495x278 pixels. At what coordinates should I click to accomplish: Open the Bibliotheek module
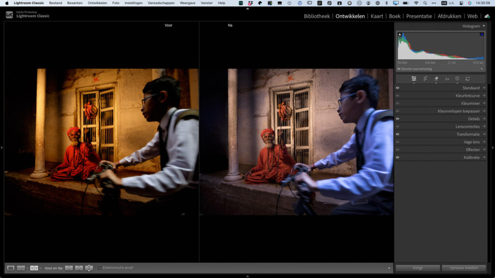(317, 16)
